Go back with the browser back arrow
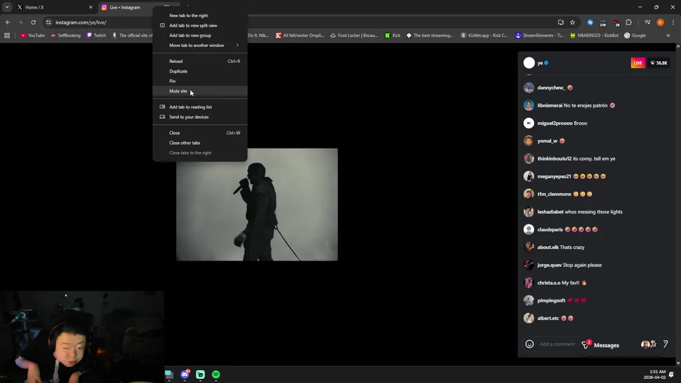 pyautogui.click(x=7, y=22)
